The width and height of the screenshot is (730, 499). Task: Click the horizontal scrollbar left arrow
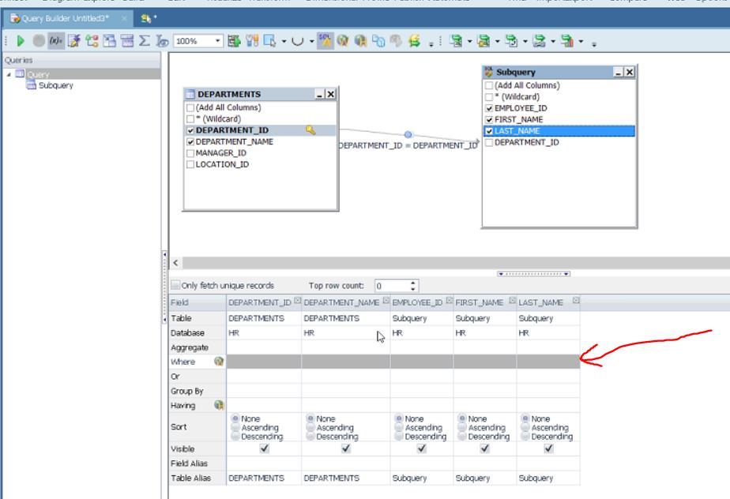[x=175, y=263]
